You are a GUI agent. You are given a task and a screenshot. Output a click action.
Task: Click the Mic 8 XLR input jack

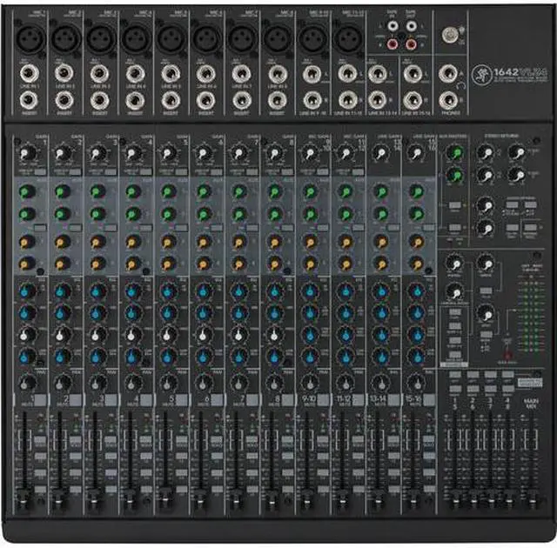(278, 37)
